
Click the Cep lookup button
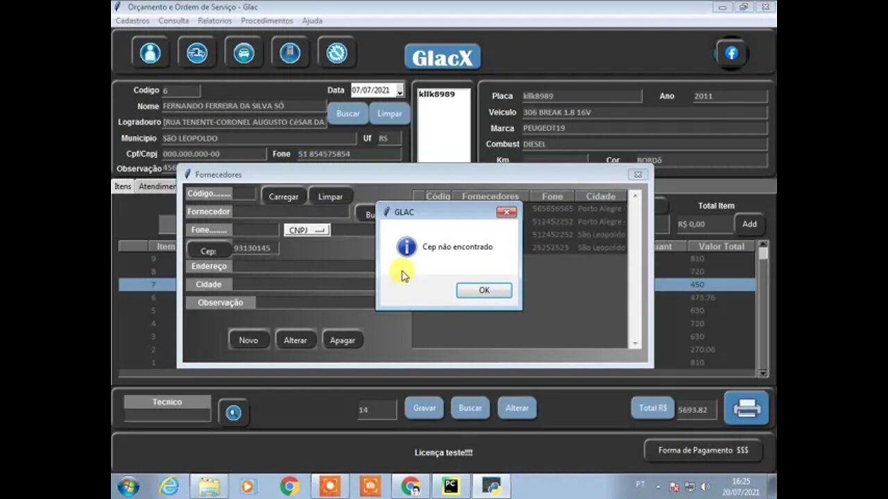coord(209,251)
